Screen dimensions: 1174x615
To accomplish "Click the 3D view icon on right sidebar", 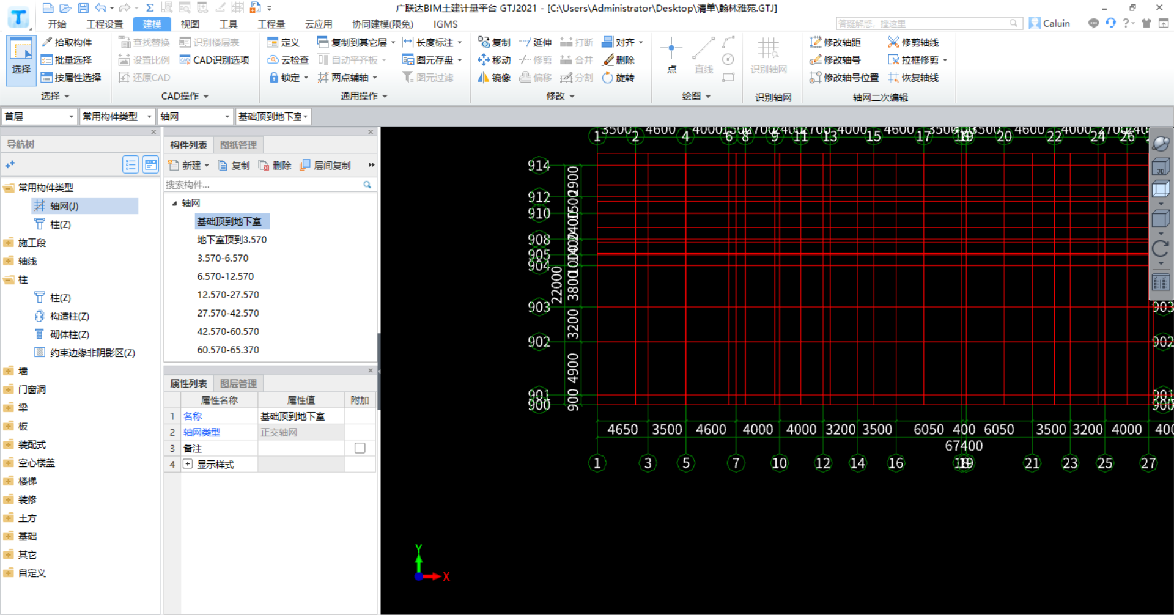I will (x=1160, y=167).
